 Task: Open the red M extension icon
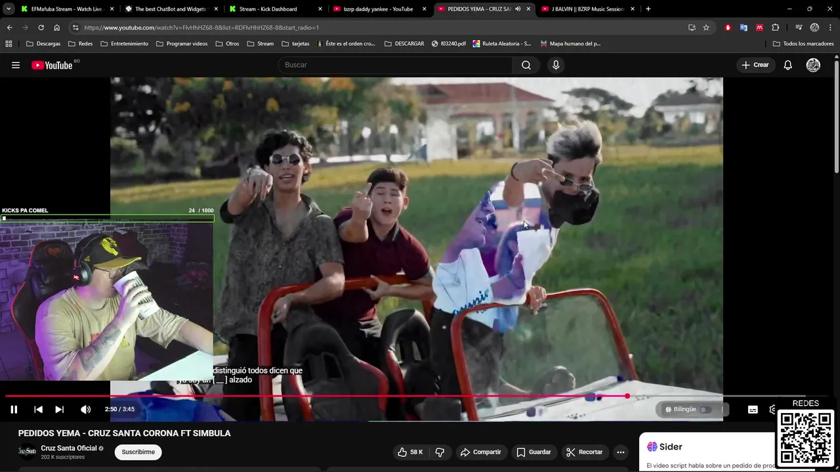(x=759, y=28)
